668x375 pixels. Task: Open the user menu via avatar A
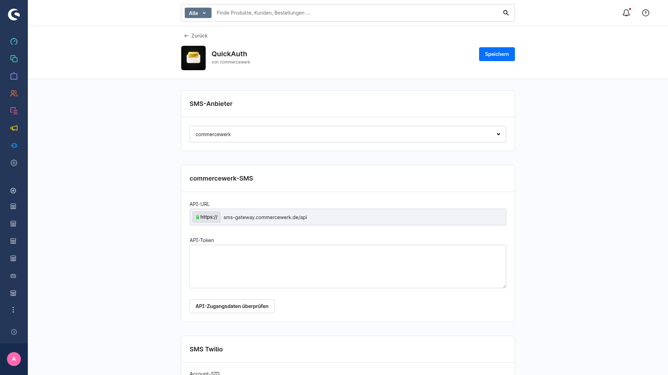point(14,359)
